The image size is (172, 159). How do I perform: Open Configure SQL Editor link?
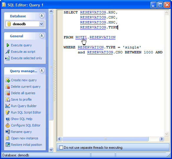click(x=26, y=125)
